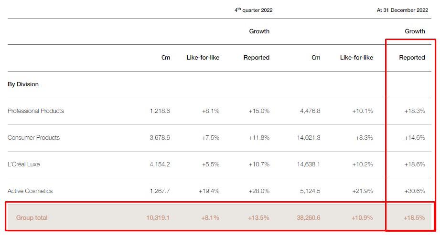Select the 14,638.1 L'Oréal Luxe figure
Viewport: 440px width, 235px height.
coord(309,164)
